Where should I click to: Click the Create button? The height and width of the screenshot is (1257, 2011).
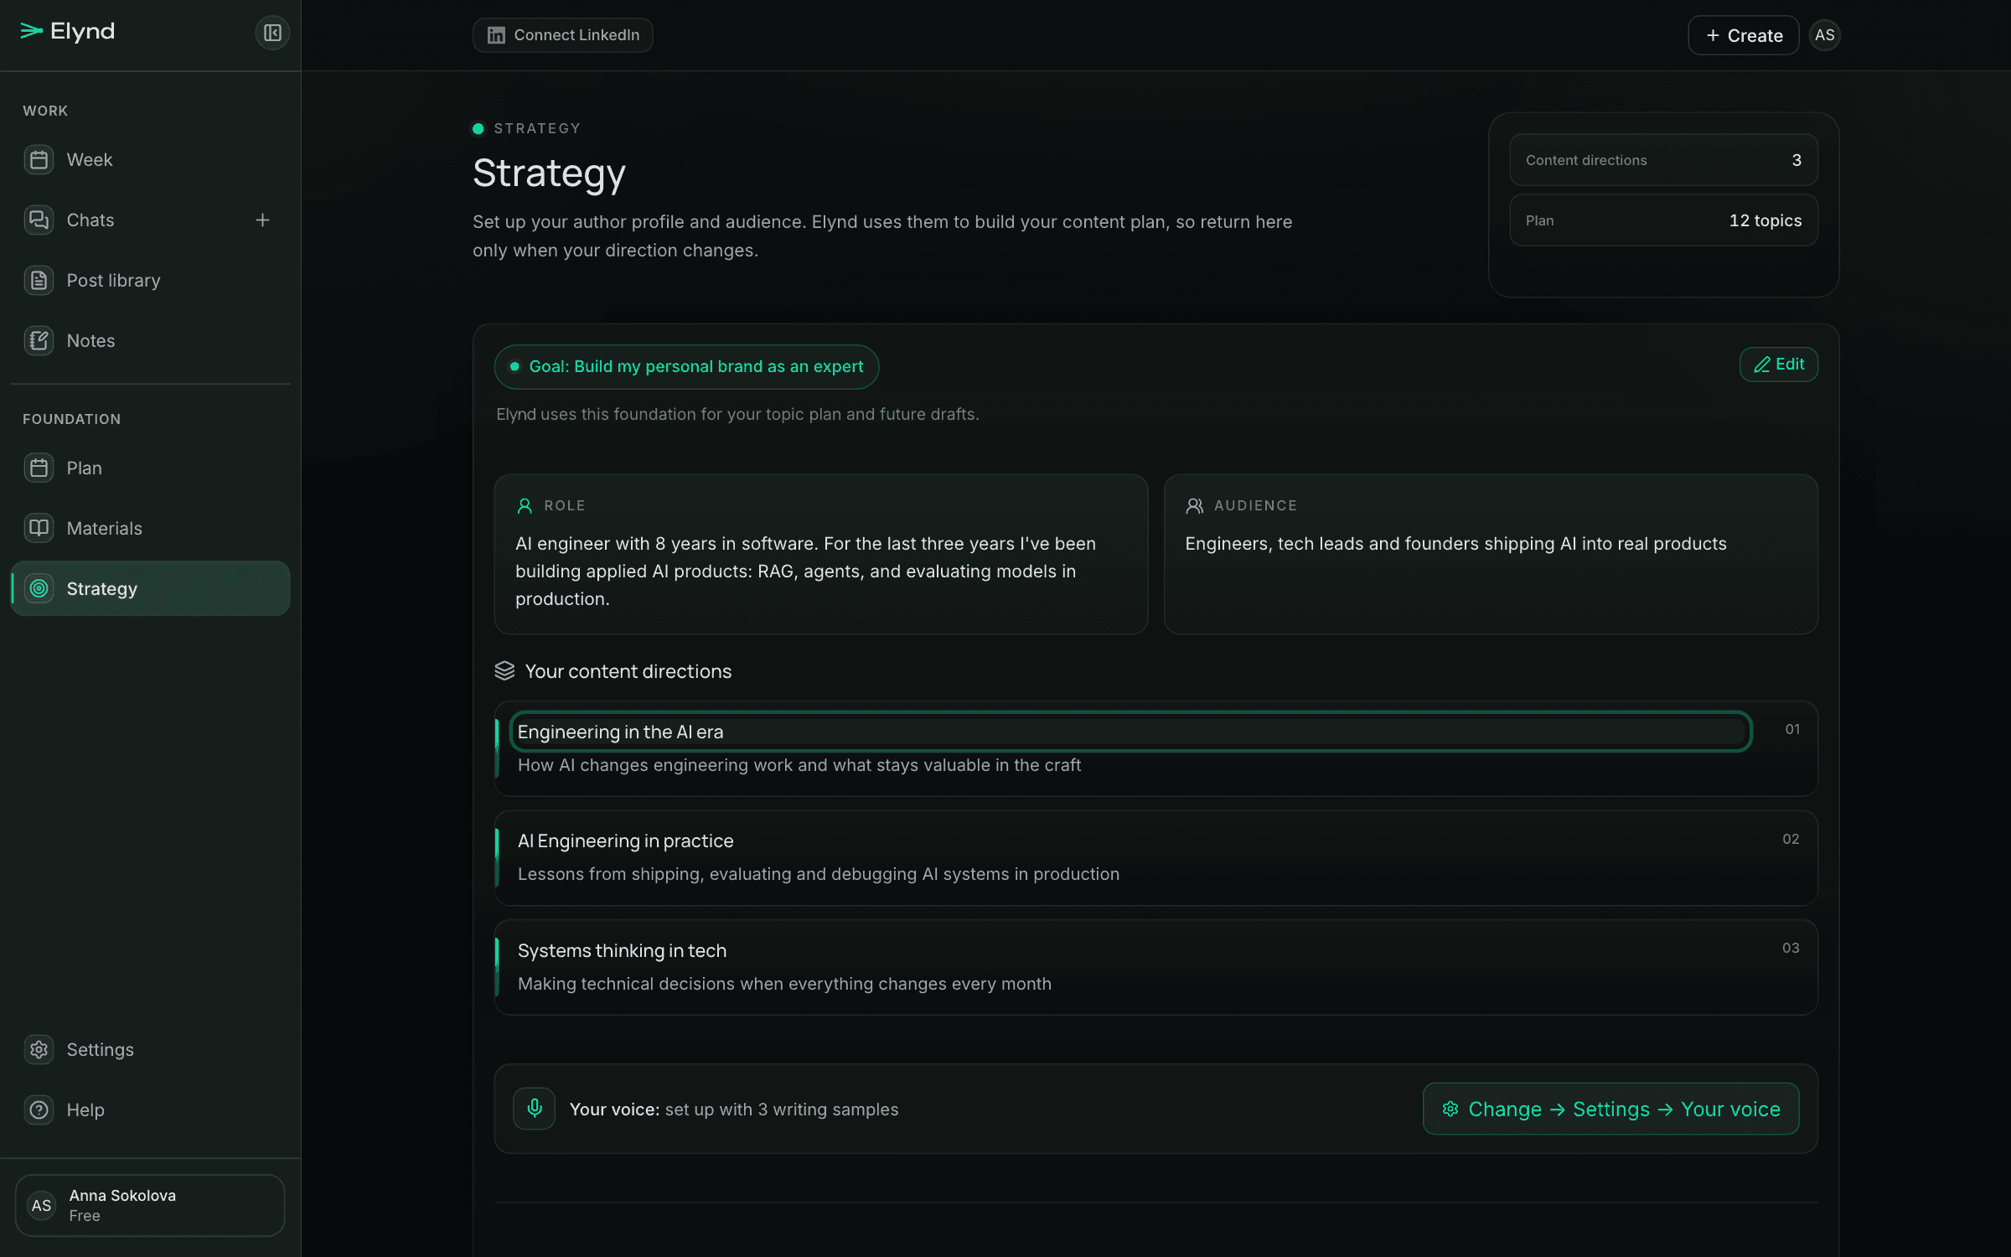point(1744,35)
